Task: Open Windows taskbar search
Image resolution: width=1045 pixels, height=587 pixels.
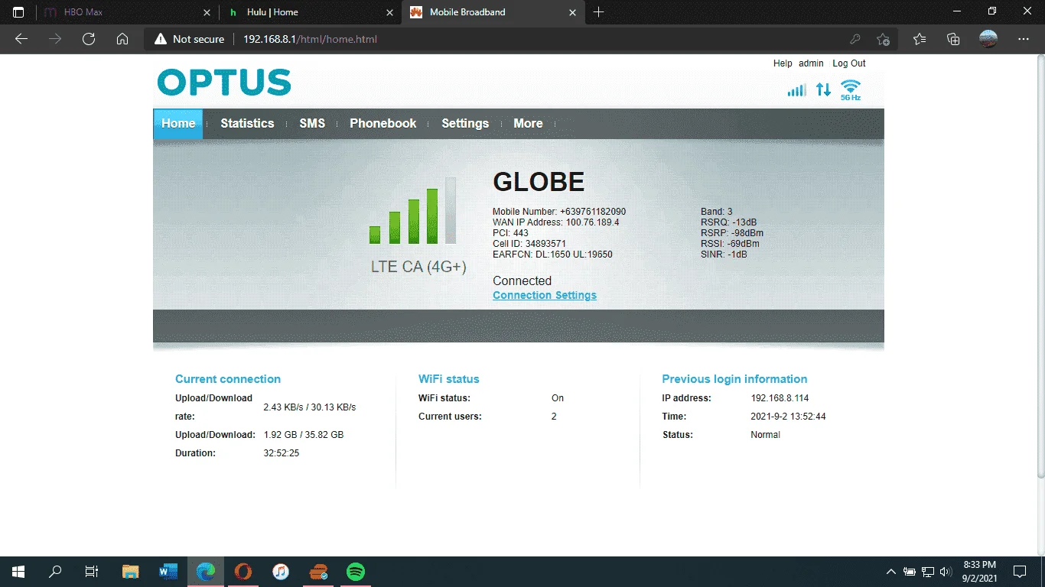Action: (55, 572)
